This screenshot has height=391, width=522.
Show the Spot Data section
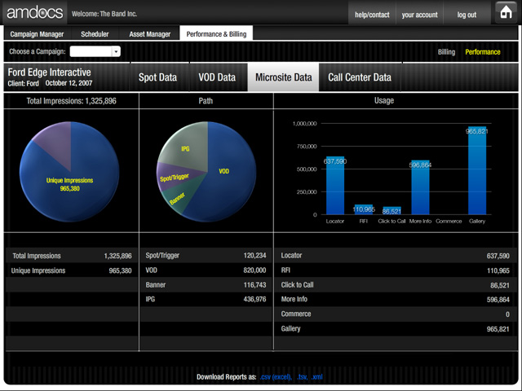pos(157,77)
